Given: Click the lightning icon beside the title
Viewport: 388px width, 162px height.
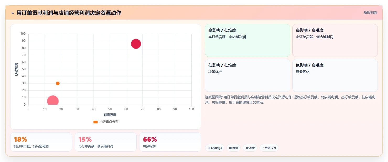Looking at the screenshot, I should coord(13,13).
